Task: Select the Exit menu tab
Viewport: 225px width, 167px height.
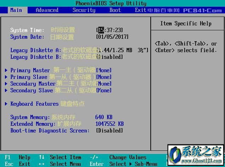Action: (x=140, y=10)
